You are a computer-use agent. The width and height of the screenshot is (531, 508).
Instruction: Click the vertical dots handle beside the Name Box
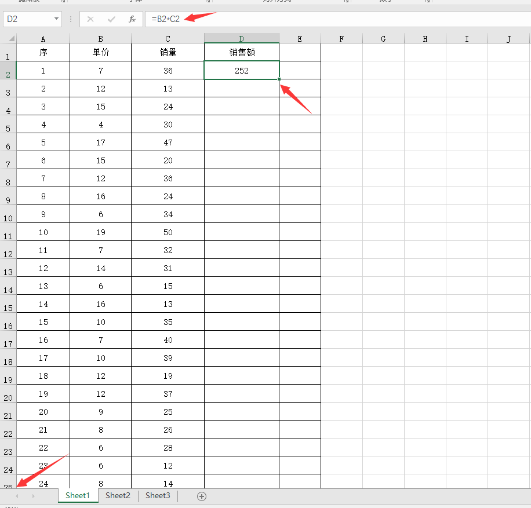tap(71, 19)
